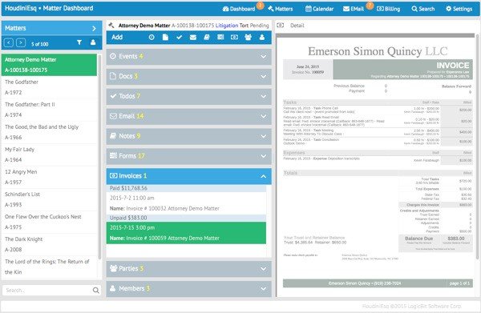Open the Settings menu
Screen dimensions: 481x313
click(x=459, y=9)
